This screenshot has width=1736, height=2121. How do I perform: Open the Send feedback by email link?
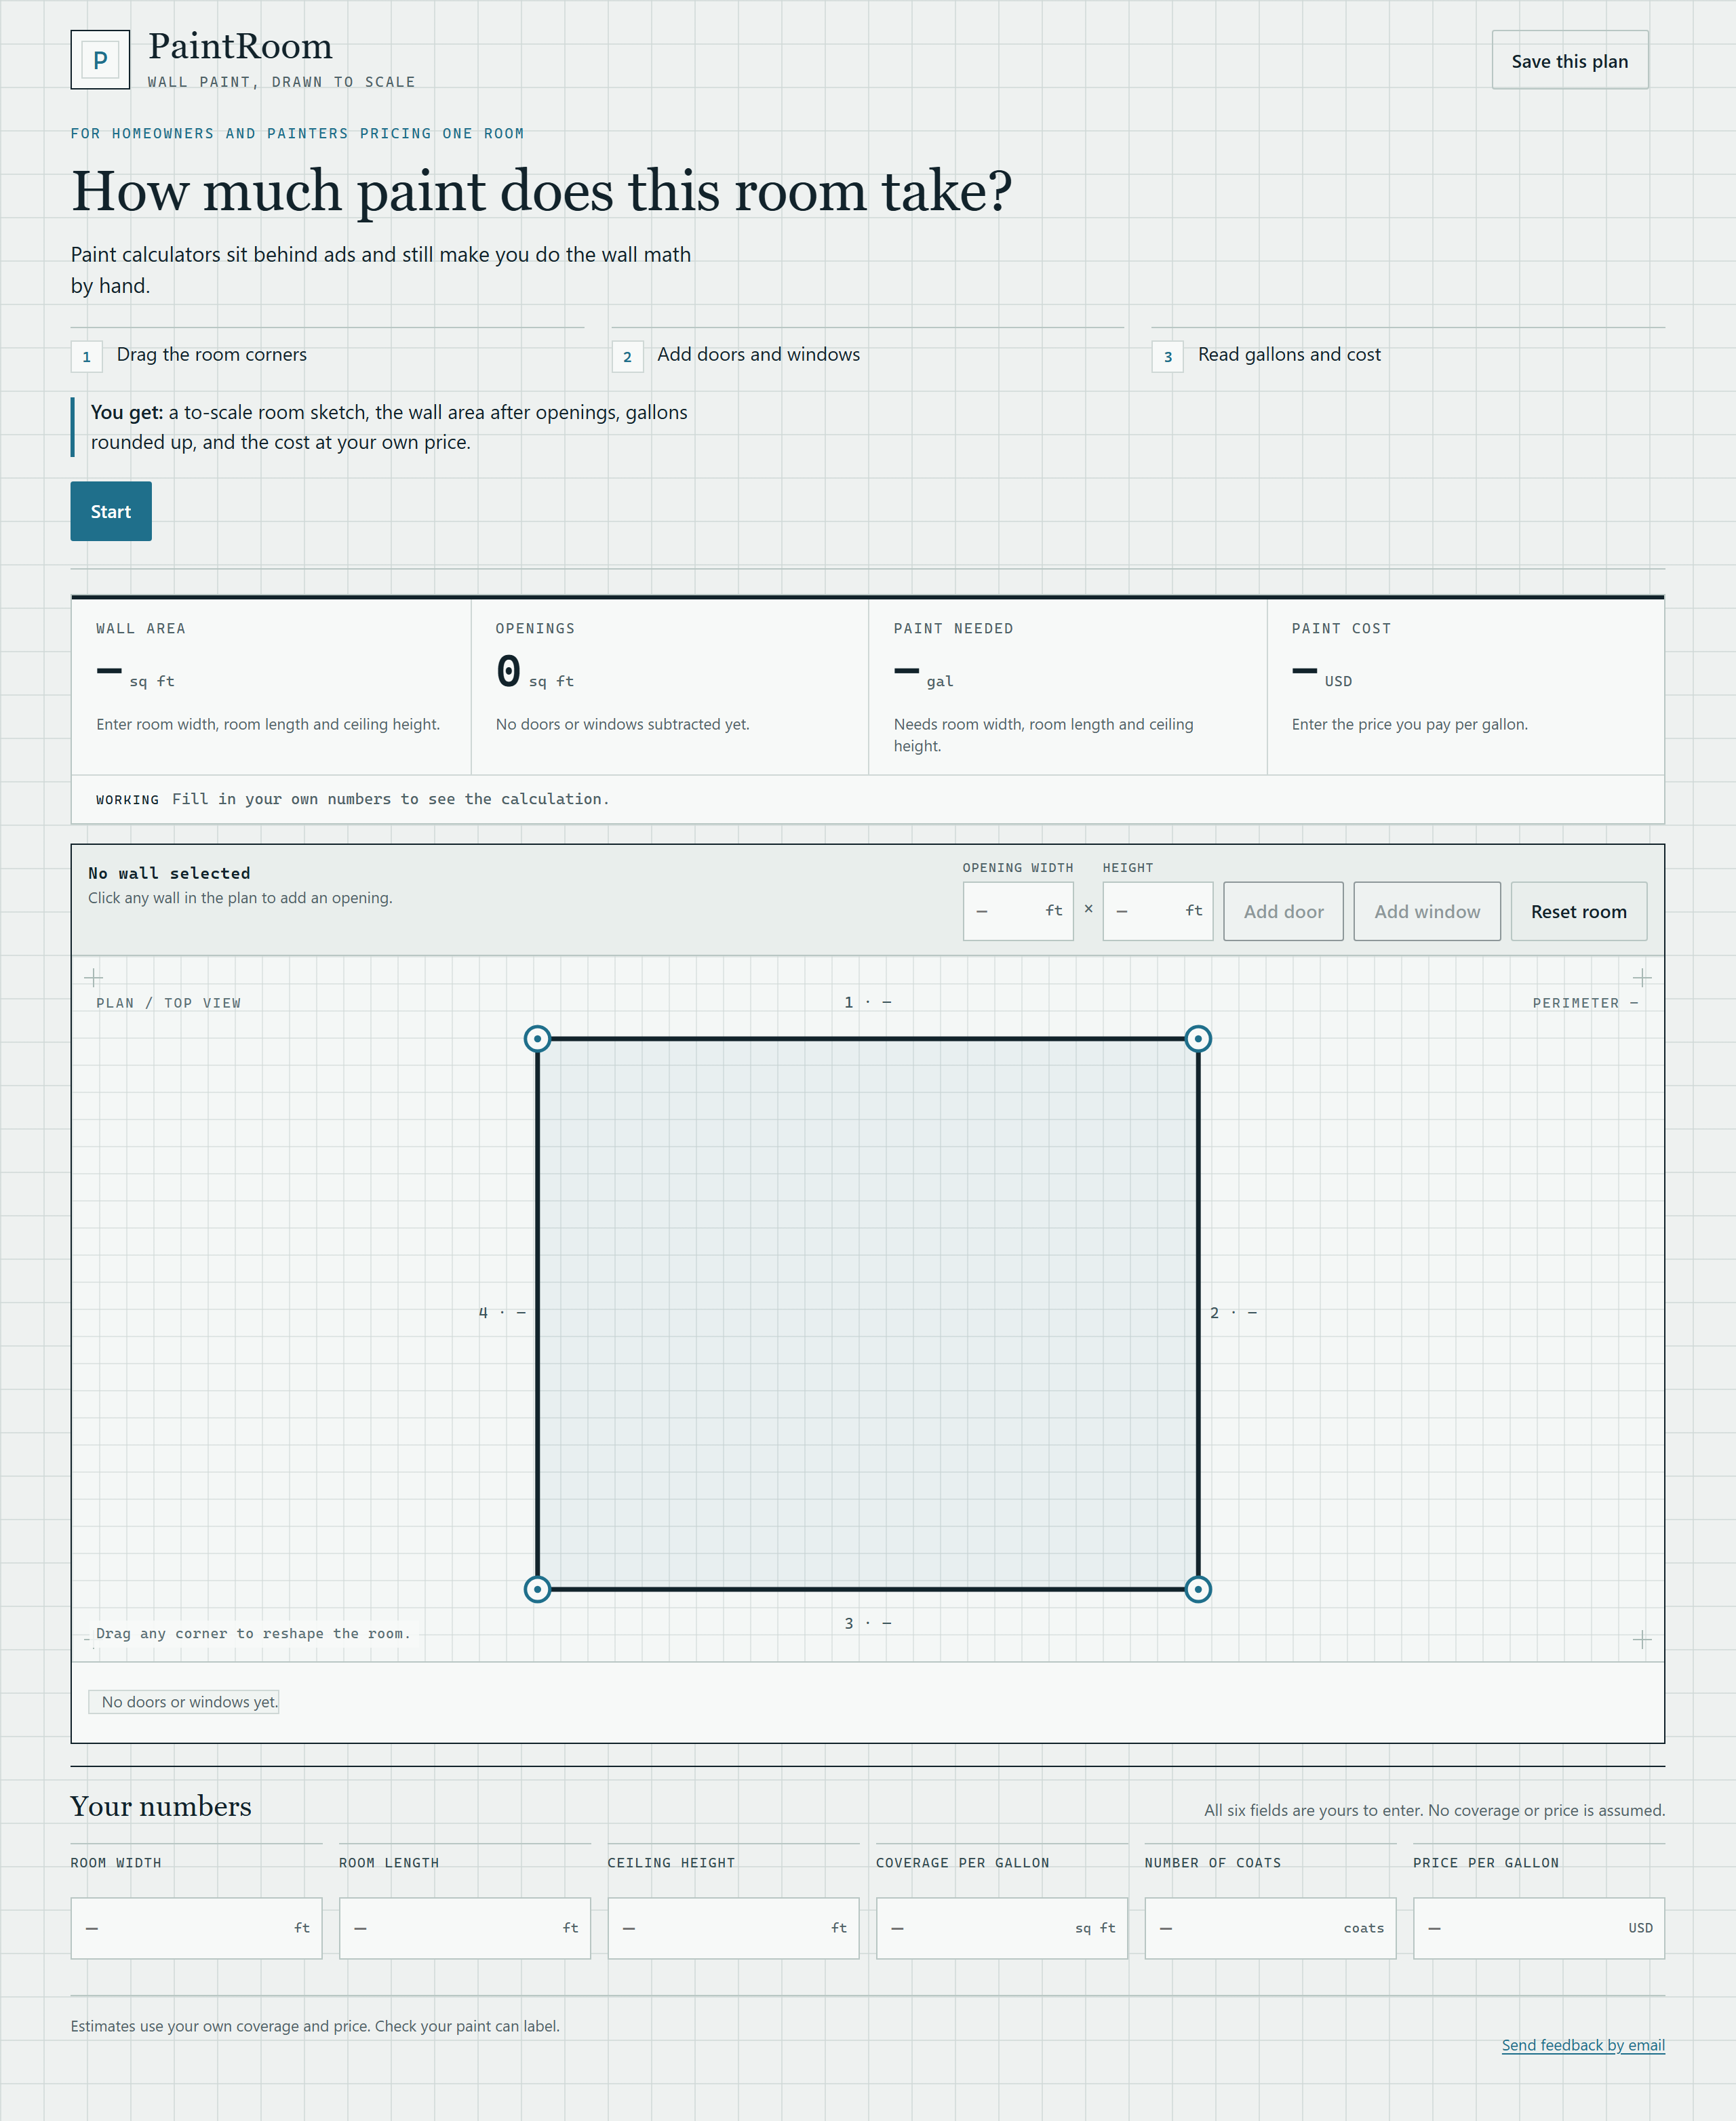1583,2045
